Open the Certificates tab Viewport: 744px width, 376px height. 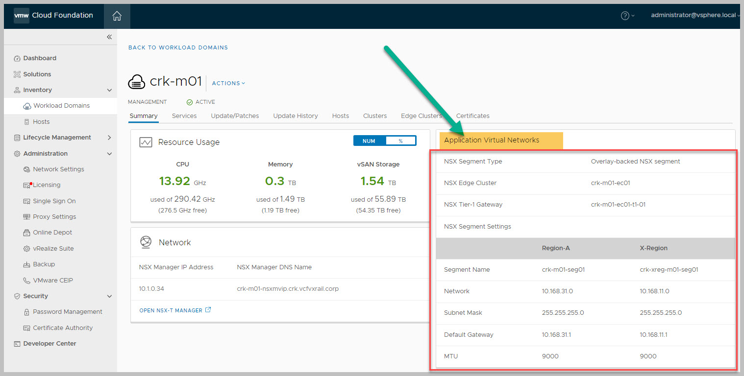point(472,116)
